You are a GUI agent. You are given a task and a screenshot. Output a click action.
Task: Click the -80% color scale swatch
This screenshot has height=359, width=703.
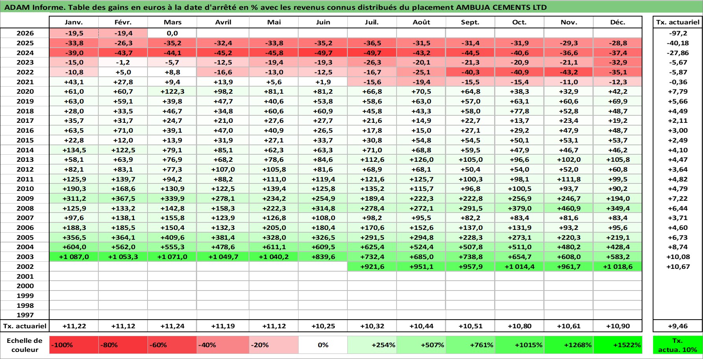pos(123,345)
